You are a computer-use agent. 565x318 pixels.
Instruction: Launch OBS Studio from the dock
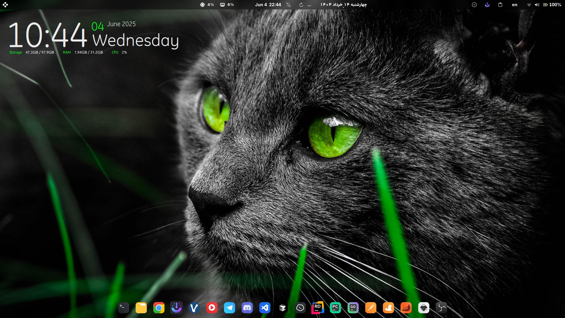tap(441, 308)
